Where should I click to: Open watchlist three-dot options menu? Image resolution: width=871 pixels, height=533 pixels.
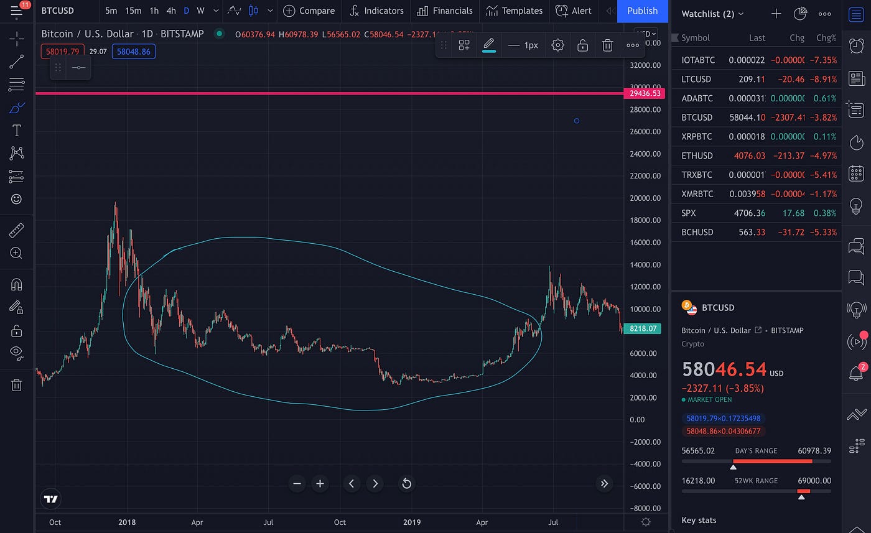[824, 14]
